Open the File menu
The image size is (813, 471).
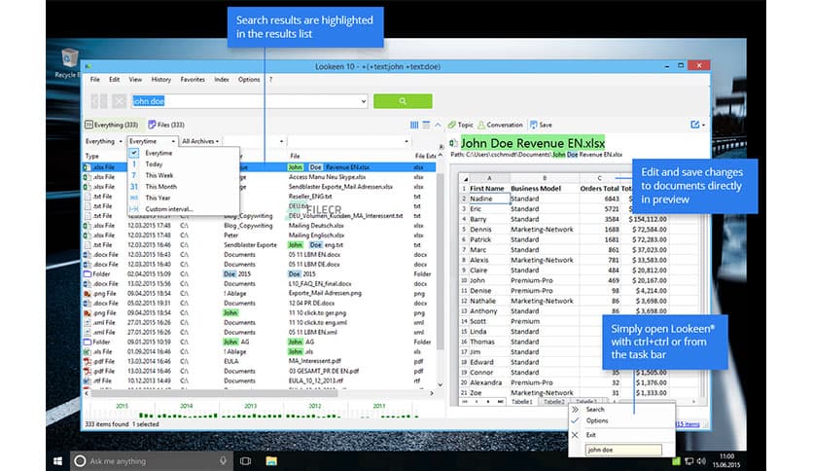(95, 80)
